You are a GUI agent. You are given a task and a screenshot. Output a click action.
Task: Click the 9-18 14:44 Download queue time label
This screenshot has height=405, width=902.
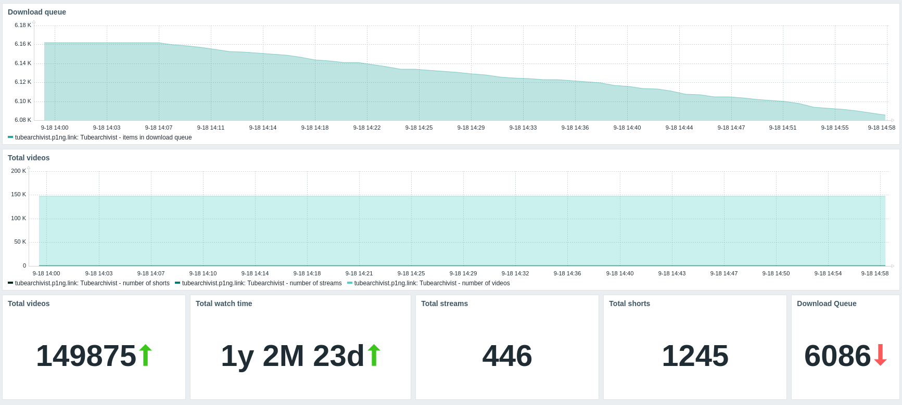679,128
